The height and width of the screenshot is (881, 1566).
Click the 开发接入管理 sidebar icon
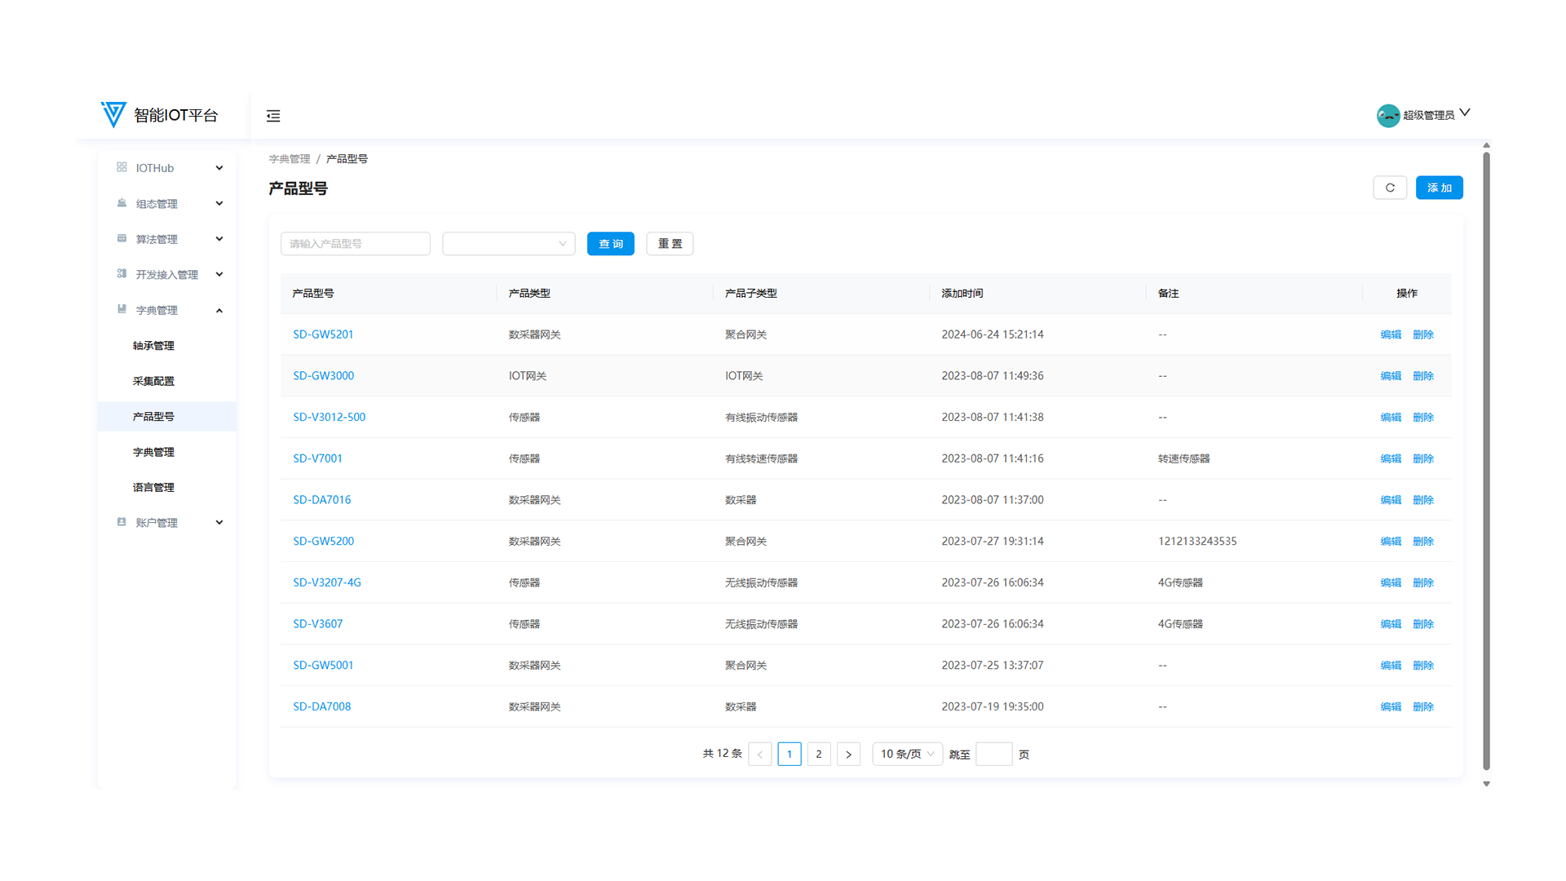(x=122, y=274)
